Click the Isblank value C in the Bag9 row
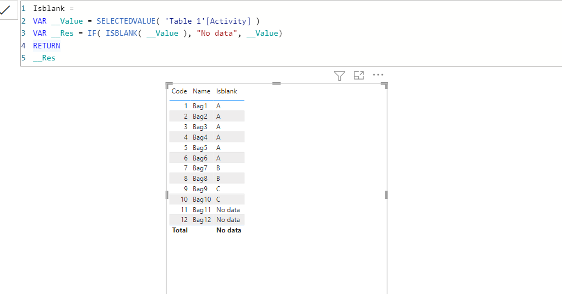The image size is (562, 294). [219, 189]
